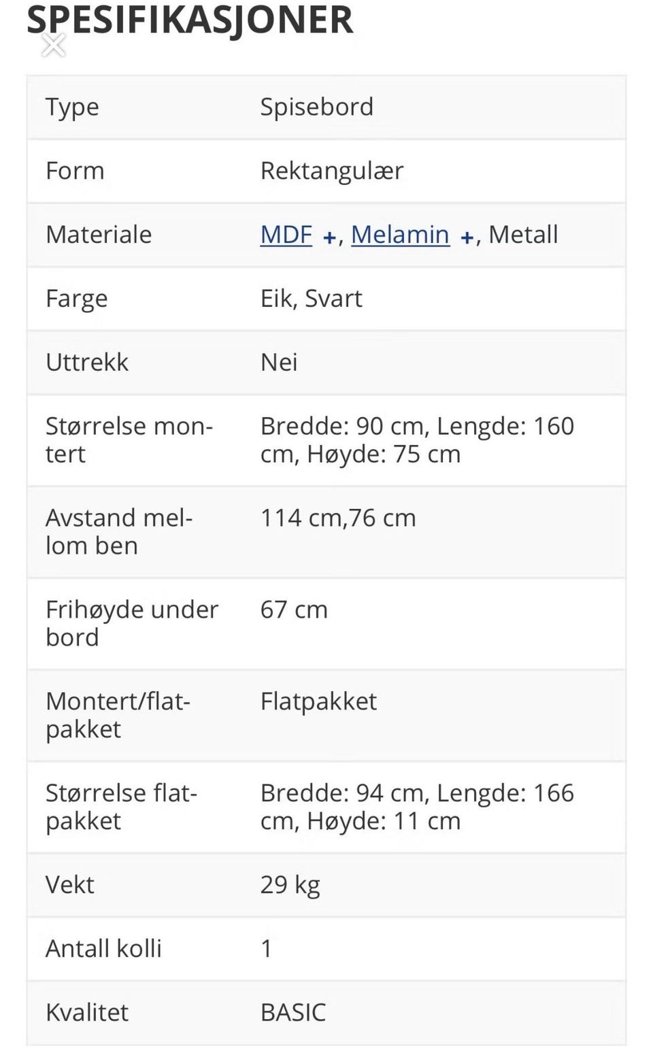The image size is (653, 1047).
Task: Select the Antall kolli row label
Action: click(x=103, y=949)
